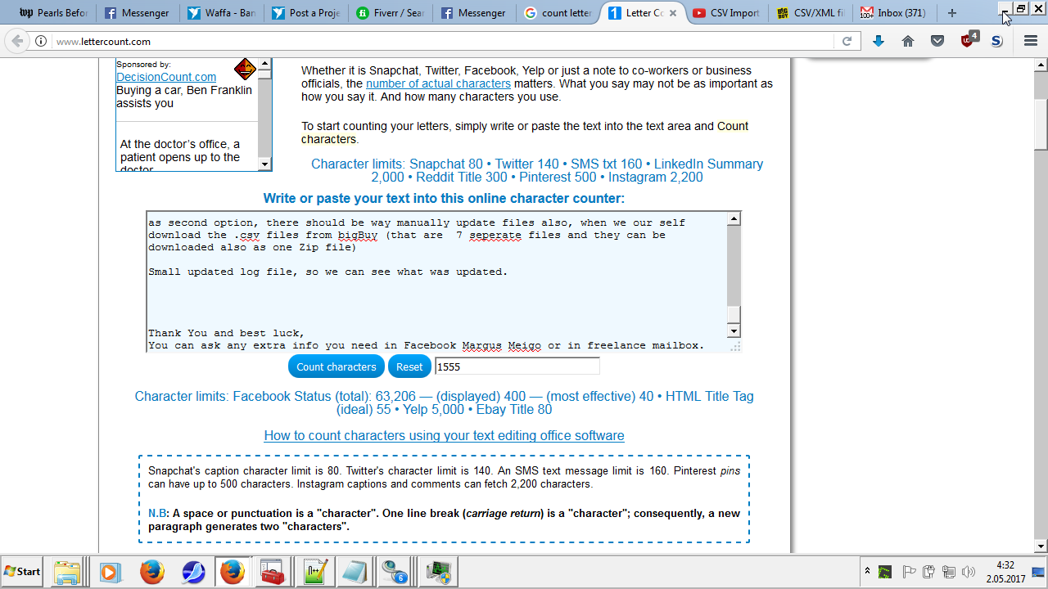Open the volume control in the tray
Image resolution: width=1048 pixels, height=589 pixels.
(969, 572)
